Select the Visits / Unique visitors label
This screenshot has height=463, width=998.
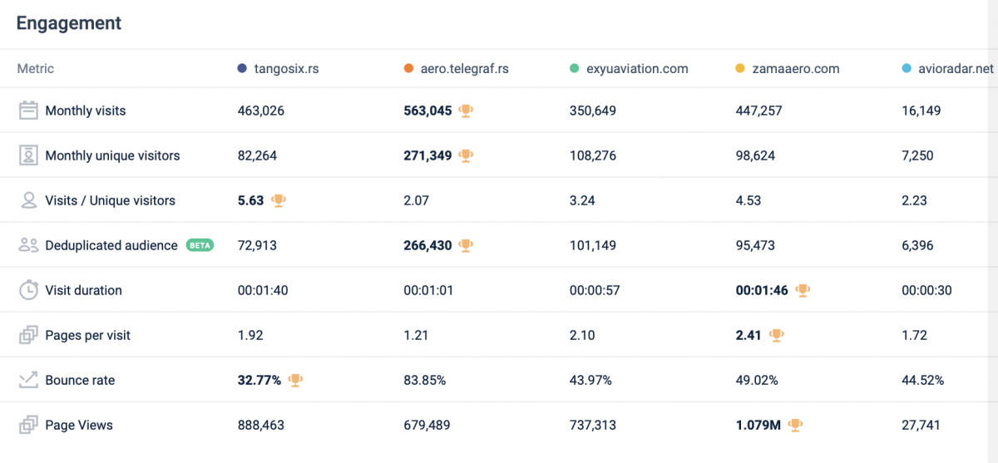(110, 200)
